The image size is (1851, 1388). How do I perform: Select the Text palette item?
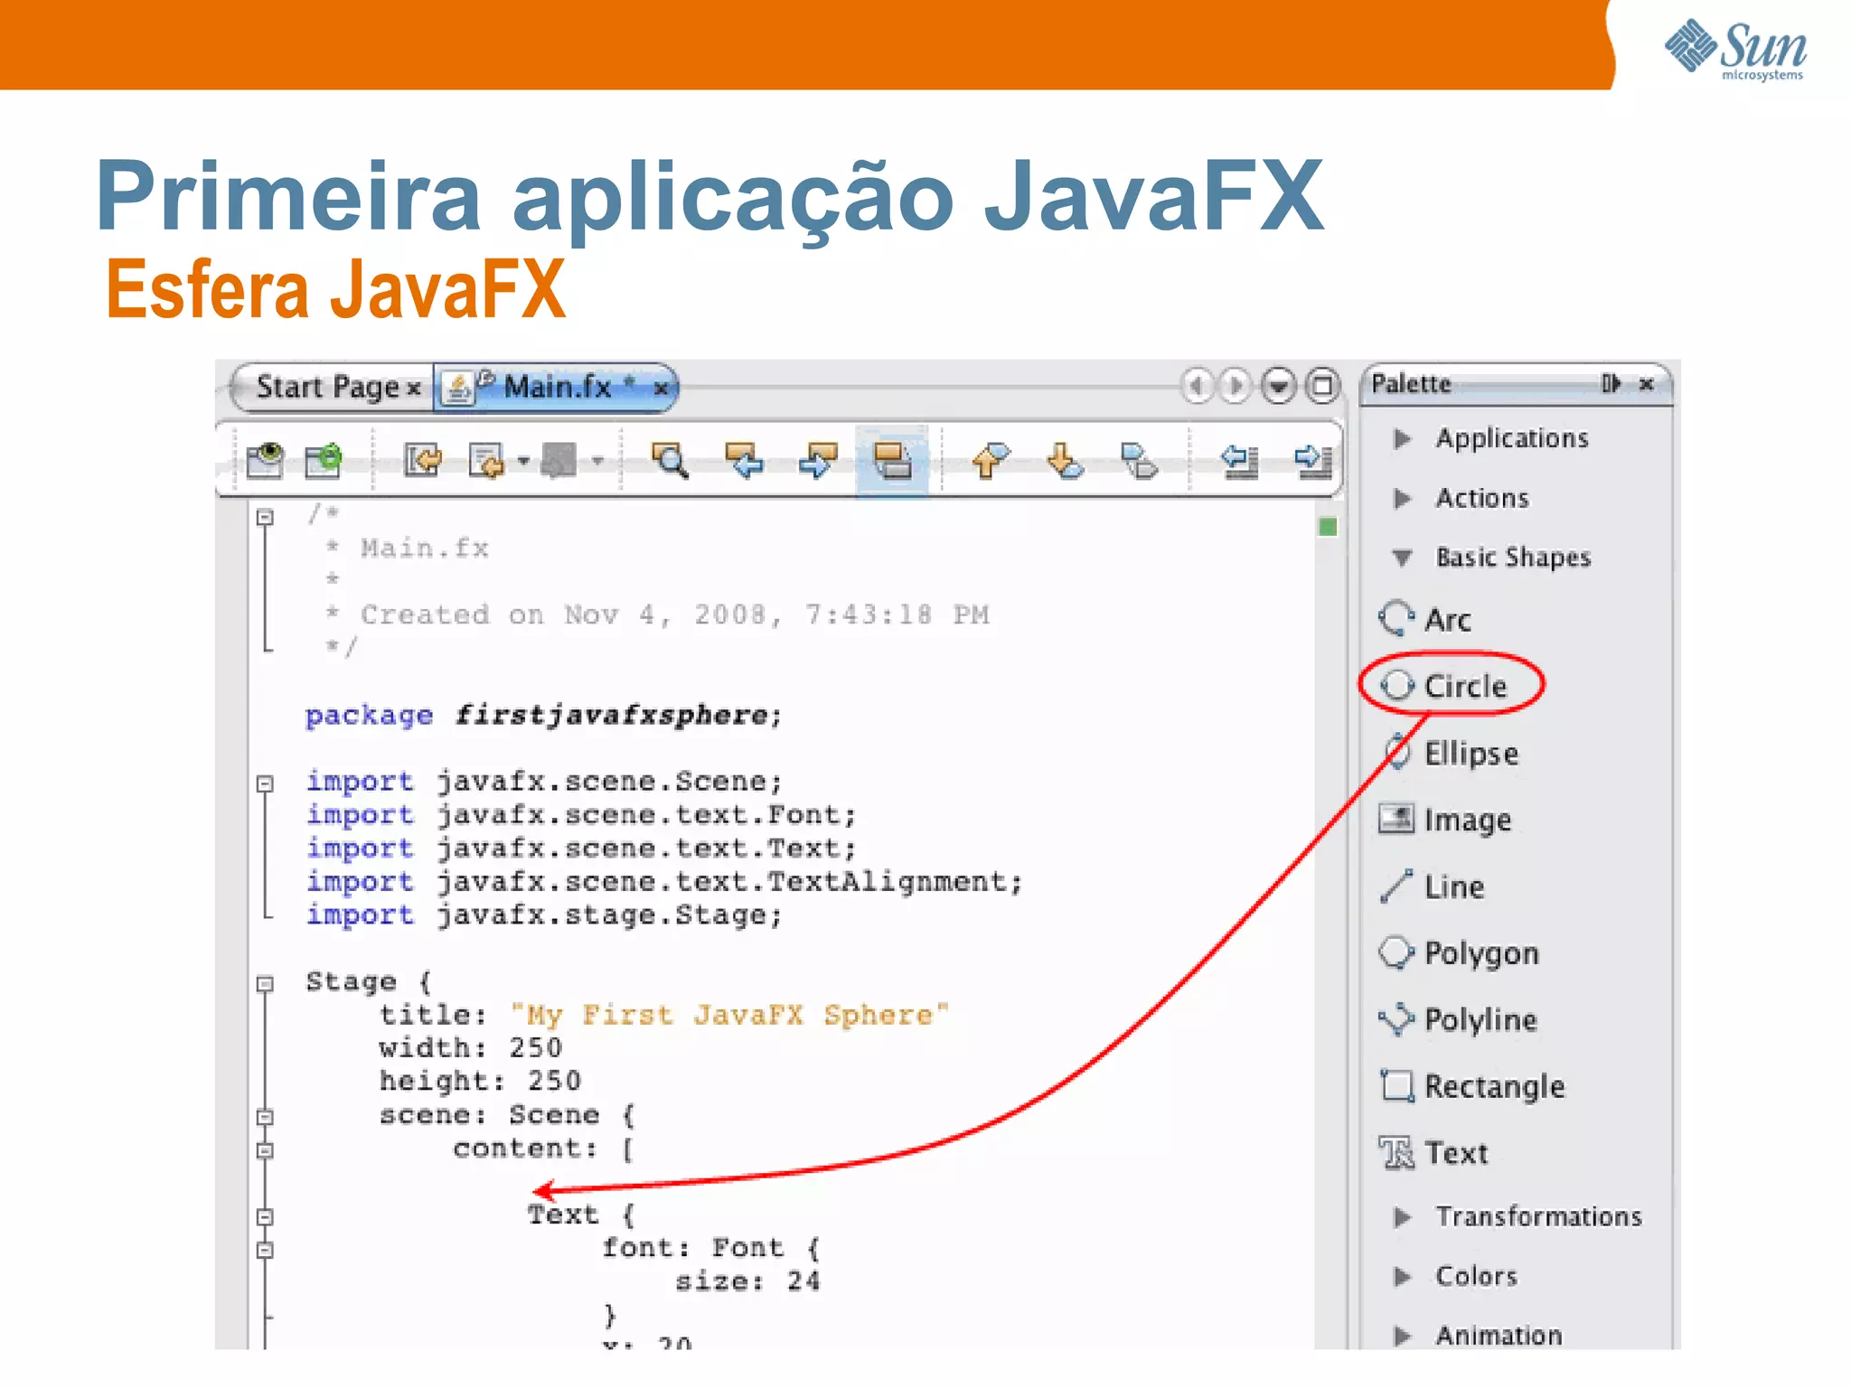1433,1153
